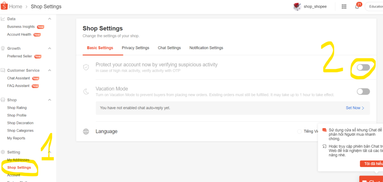Click the Tôi đã hiểu button
Image resolution: width=383 pixels, height=182 pixels.
tap(372, 164)
